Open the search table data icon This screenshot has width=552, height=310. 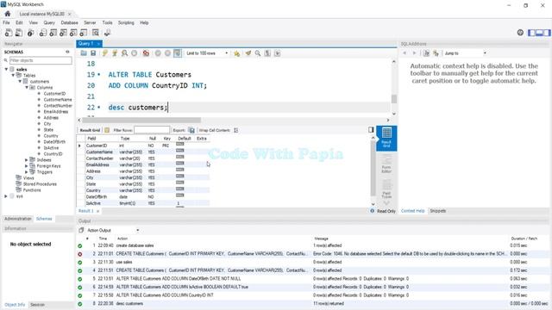coord(96,33)
